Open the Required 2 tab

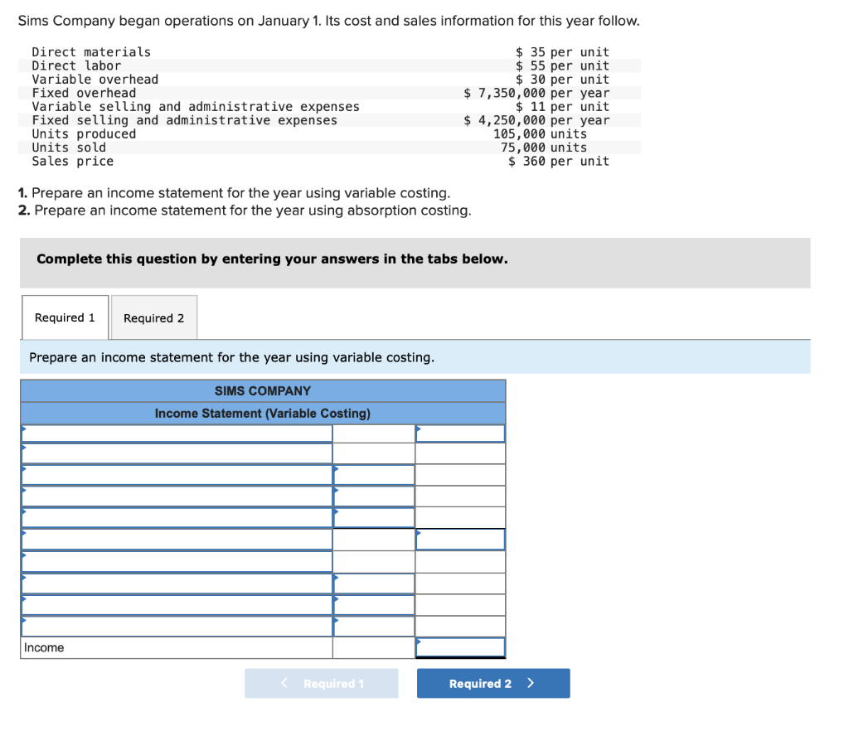[x=153, y=317]
